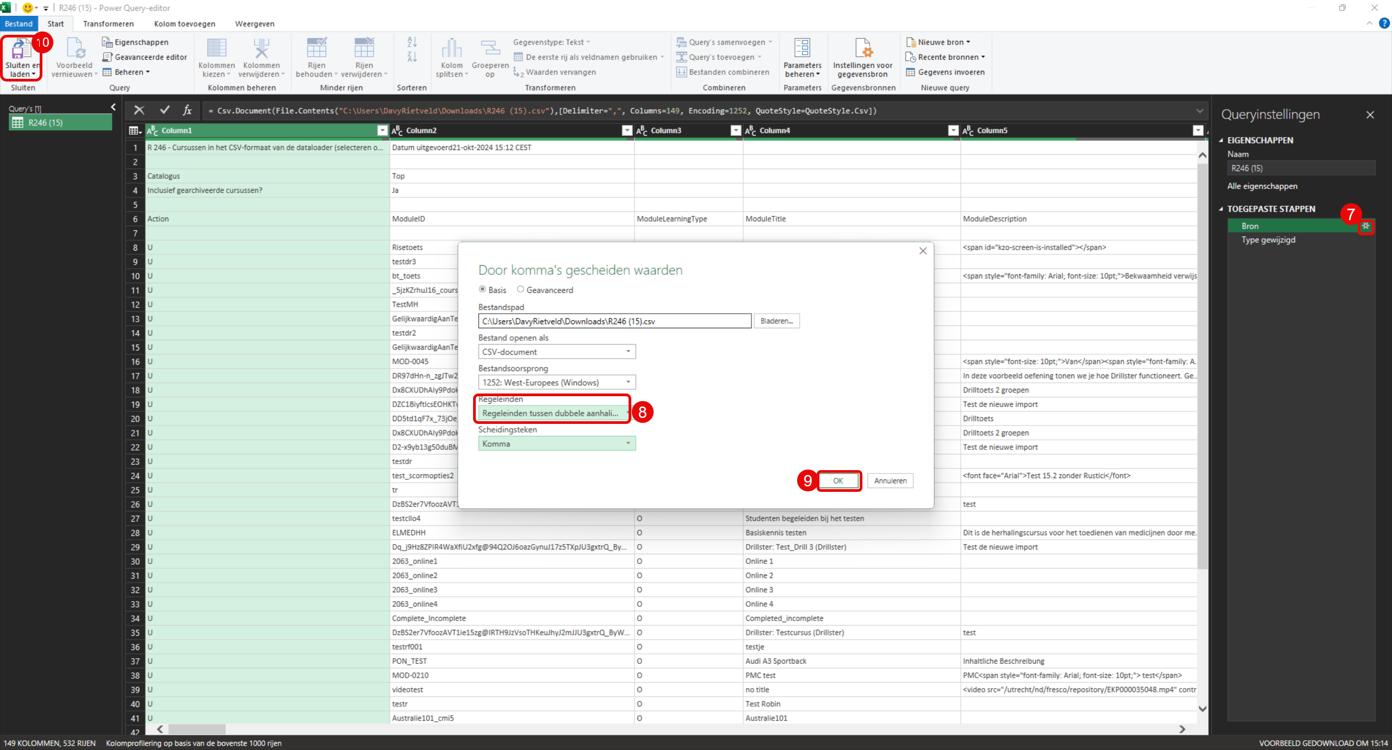Click Parameters beheren icon
1392x750 pixels.
(x=802, y=49)
